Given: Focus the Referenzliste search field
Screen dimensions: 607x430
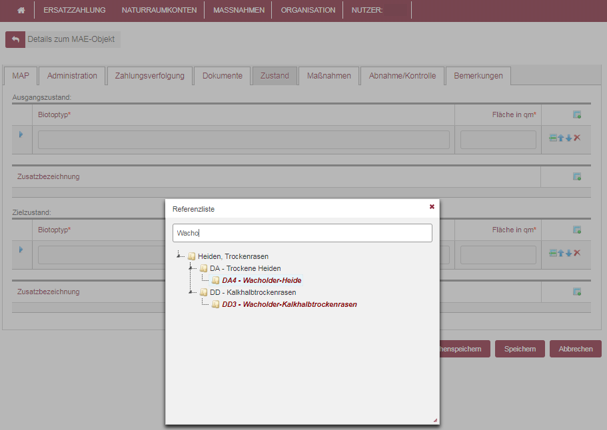Looking at the screenshot, I should coord(302,233).
